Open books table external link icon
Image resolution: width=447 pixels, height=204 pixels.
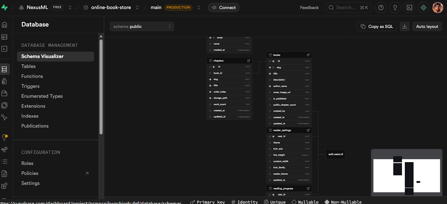pyautogui.click(x=308, y=55)
